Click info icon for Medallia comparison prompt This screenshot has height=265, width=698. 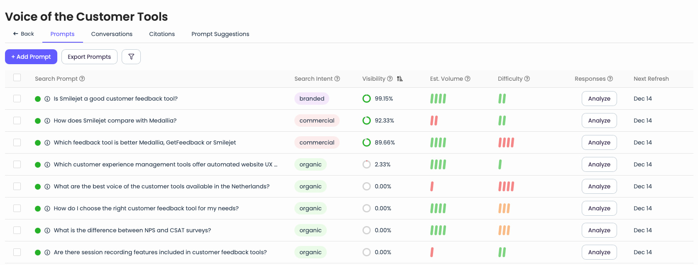point(47,120)
